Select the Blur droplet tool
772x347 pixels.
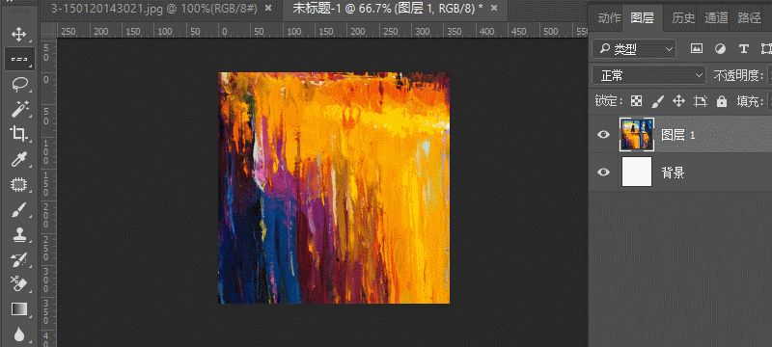[x=18, y=334]
